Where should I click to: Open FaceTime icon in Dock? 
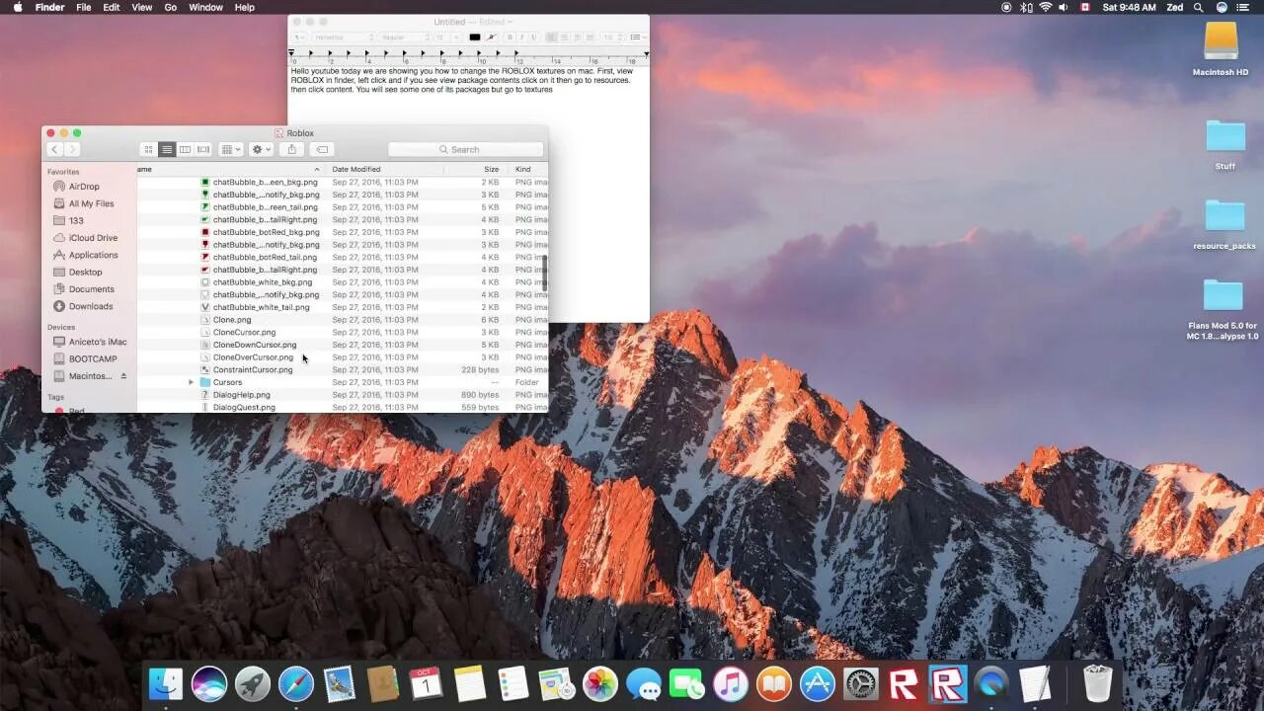pos(687,683)
